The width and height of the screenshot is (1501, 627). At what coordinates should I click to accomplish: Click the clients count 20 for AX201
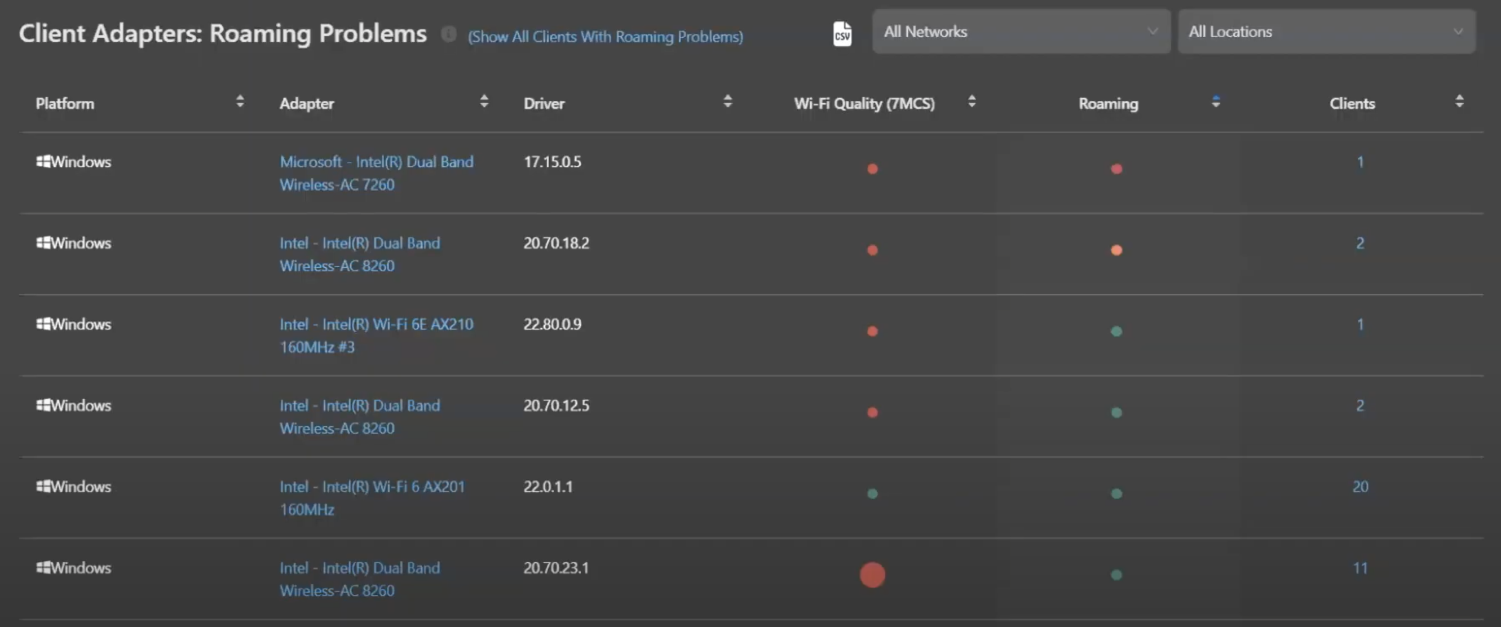[x=1360, y=487]
